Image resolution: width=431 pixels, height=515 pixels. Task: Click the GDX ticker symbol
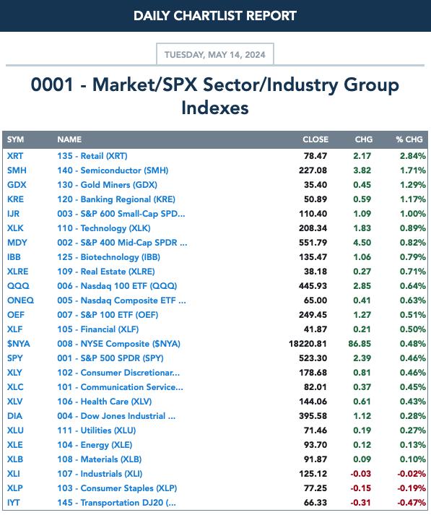(x=17, y=185)
